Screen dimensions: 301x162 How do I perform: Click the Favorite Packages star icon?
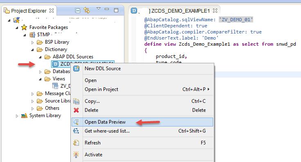click(24, 27)
